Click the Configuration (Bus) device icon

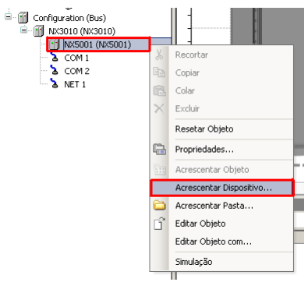point(23,18)
